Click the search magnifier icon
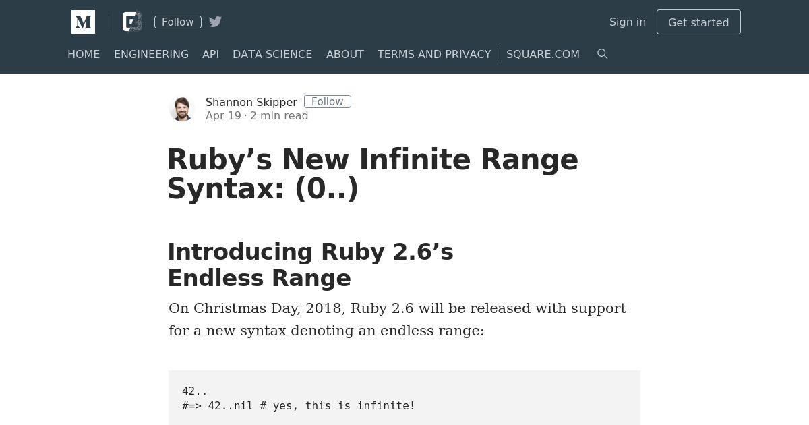Image resolution: width=809 pixels, height=425 pixels. [603, 54]
